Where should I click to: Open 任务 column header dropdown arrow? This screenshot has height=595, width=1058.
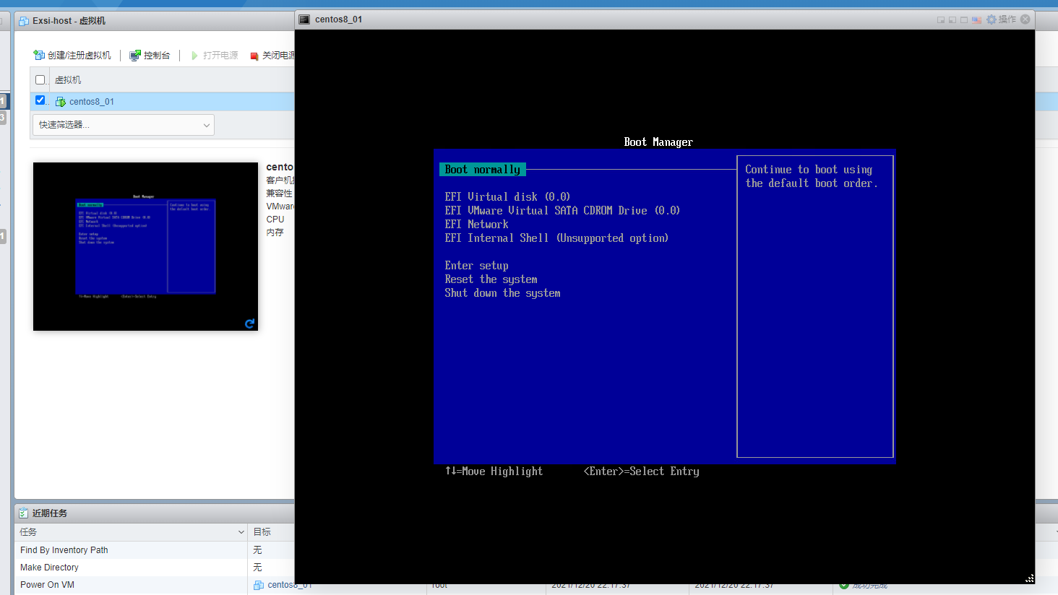coord(241,532)
